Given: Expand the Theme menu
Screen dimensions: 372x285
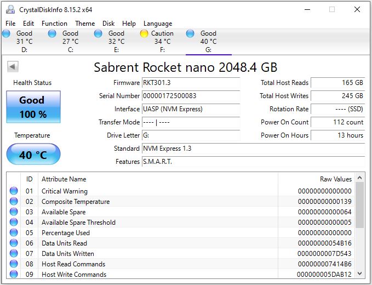Looking at the screenshot, I should (x=85, y=24).
